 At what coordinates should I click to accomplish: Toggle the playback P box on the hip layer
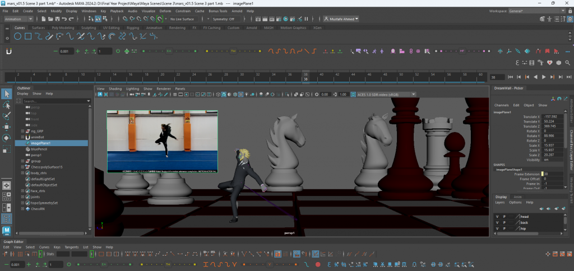[x=504, y=230]
